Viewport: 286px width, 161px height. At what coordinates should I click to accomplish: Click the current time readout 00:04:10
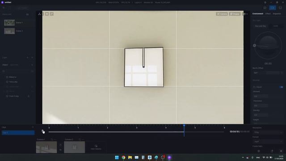click(234, 131)
